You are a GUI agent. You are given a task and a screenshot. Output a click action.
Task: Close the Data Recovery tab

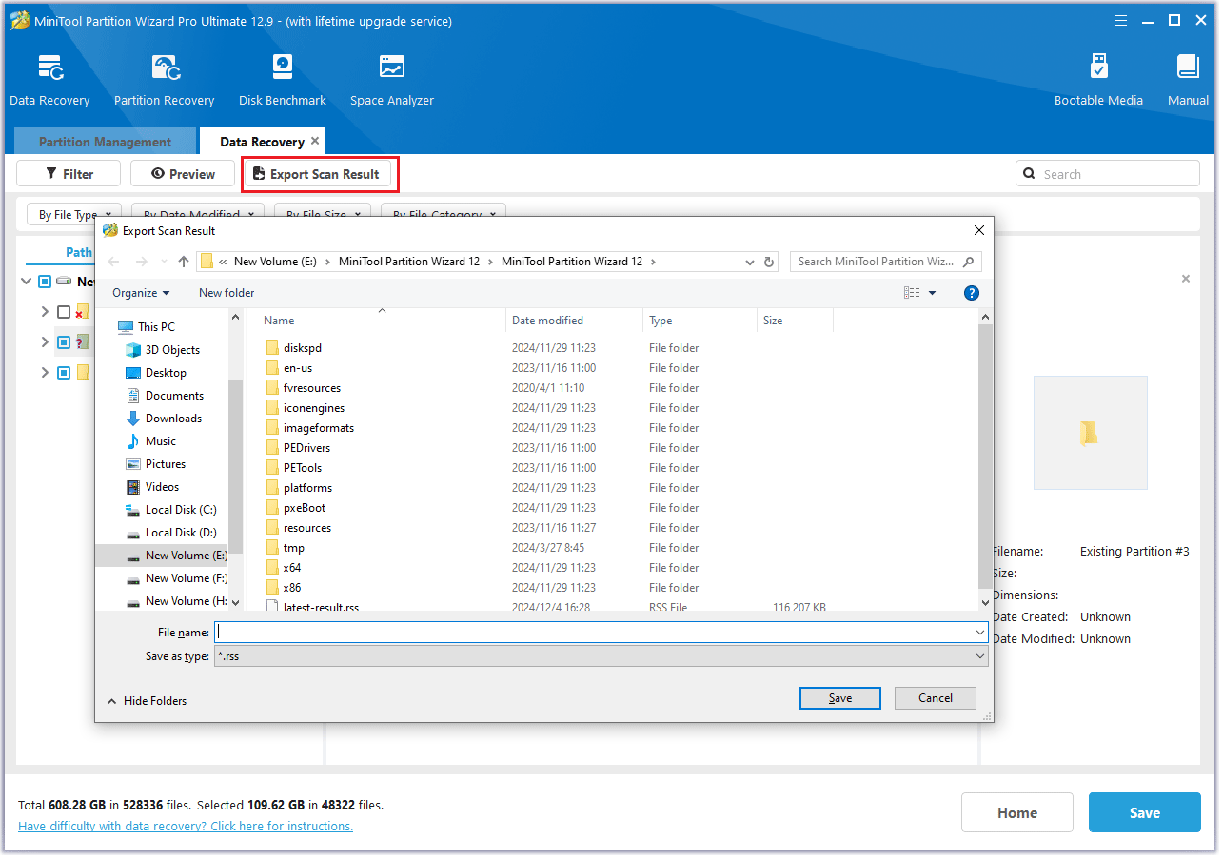[x=315, y=141]
